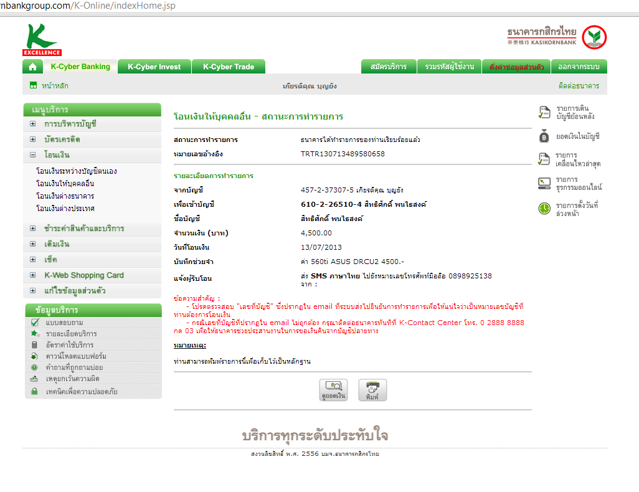Click source account number 457-2-37307-5
The width and height of the screenshot is (639, 492).
click(327, 190)
